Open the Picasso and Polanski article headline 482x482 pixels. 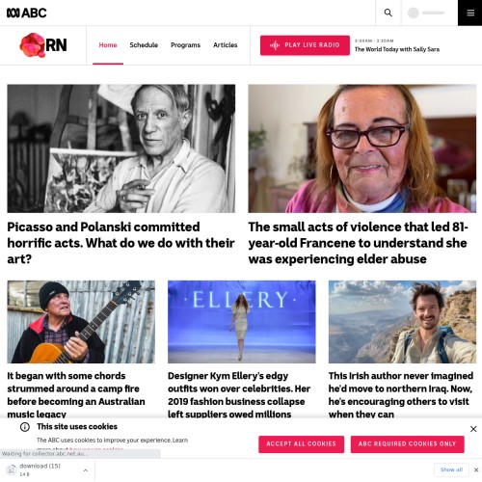click(120, 243)
